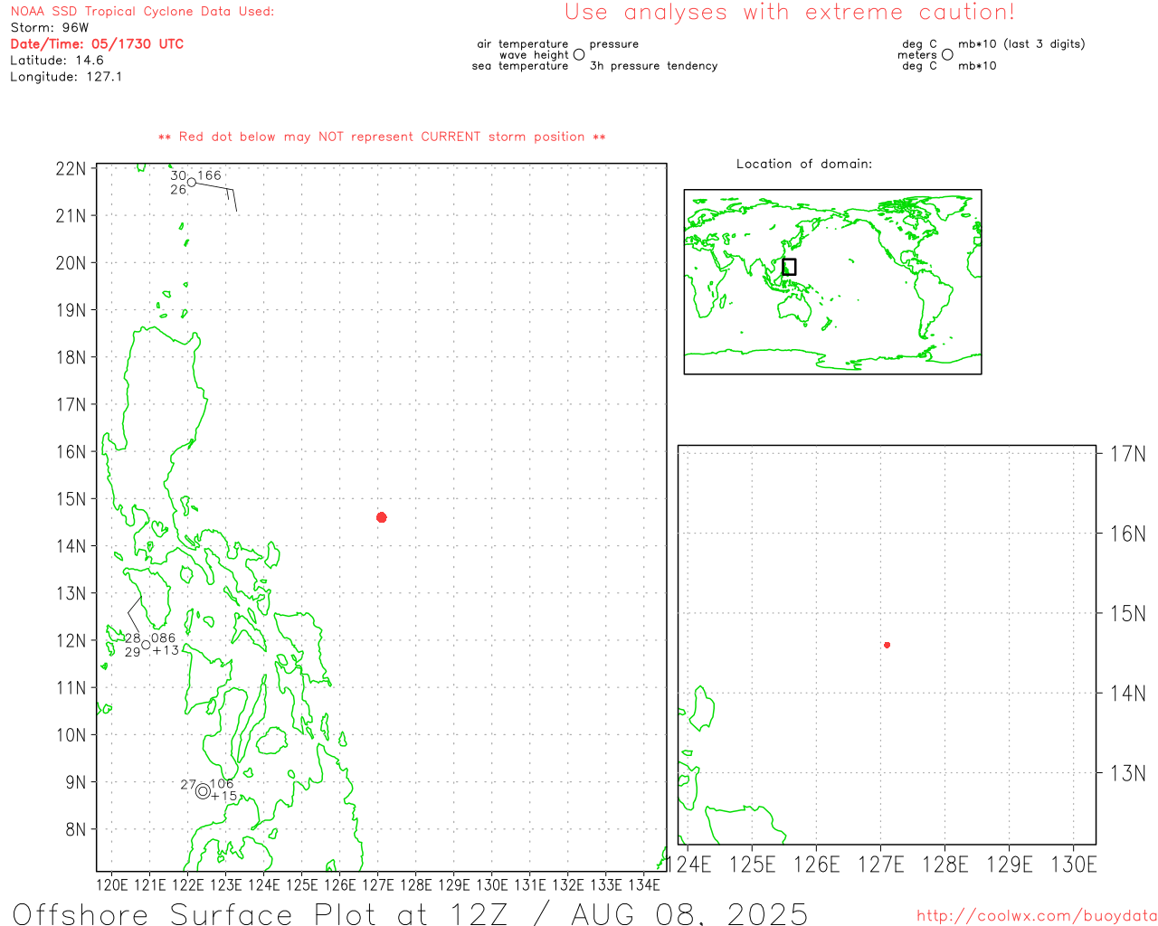Open the coolwx.com/buoydata link
The width and height of the screenshot is (1158, 926).
tap(1037, 916)
